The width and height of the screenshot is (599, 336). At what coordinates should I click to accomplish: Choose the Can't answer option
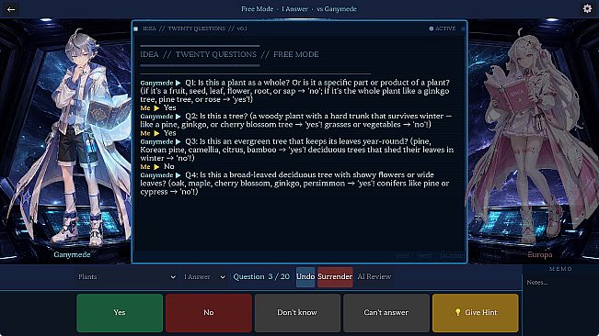tap(386, 313)
